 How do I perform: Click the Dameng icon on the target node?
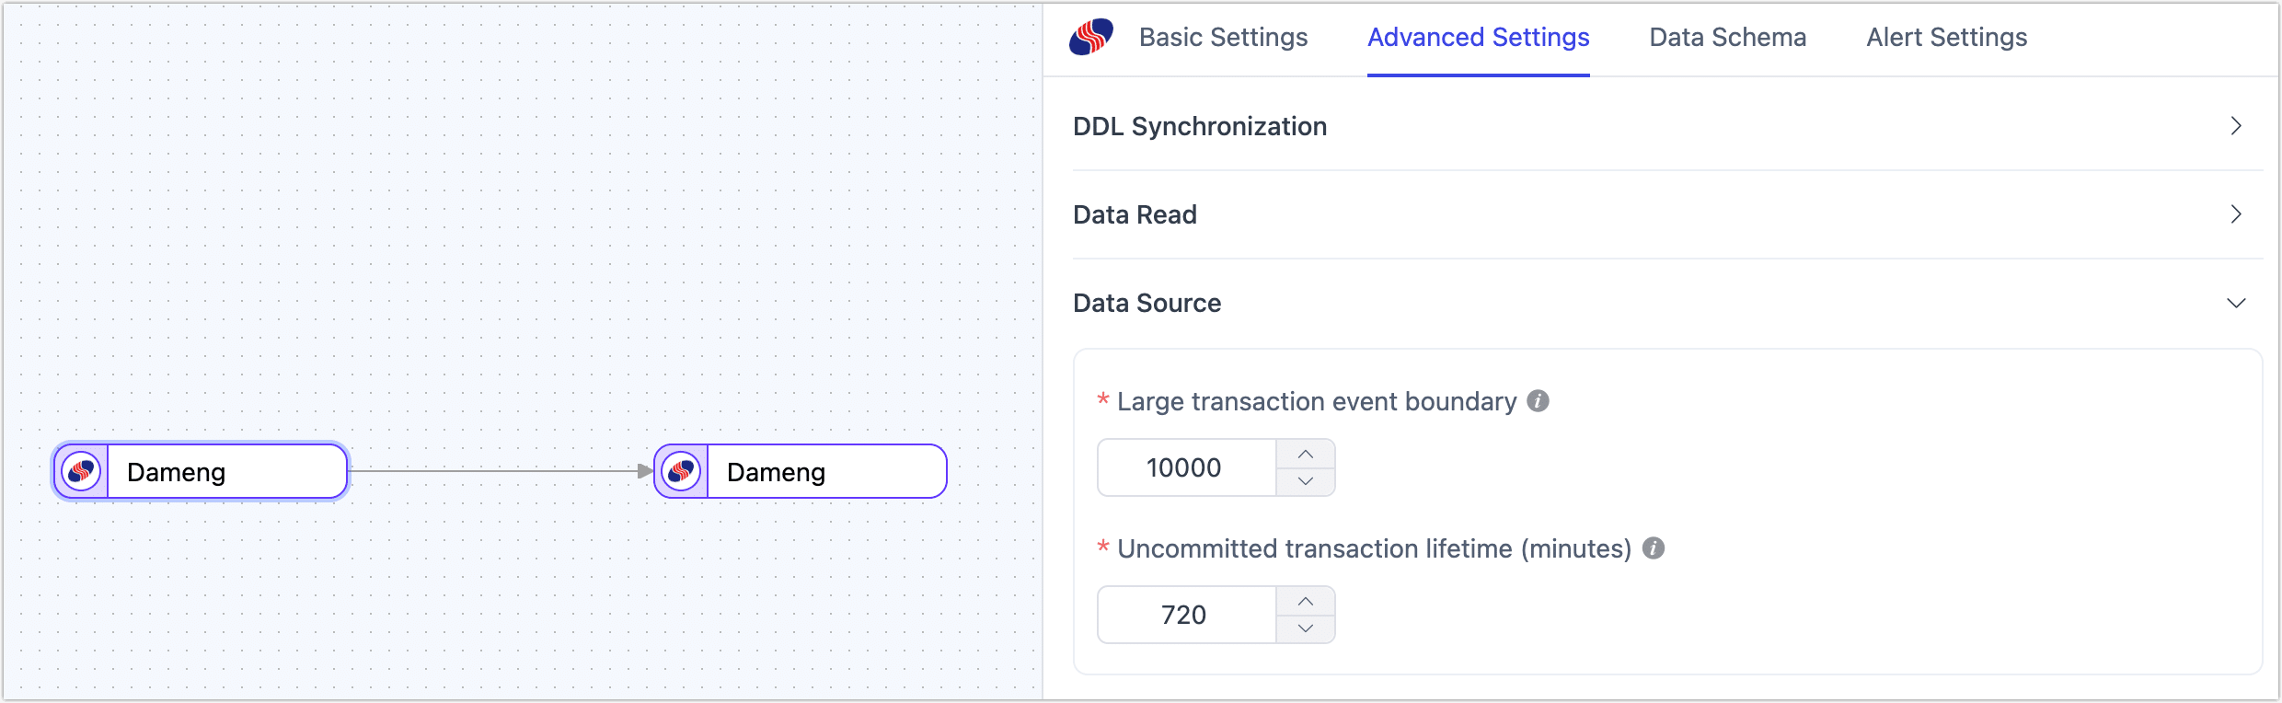click(681, 471)
